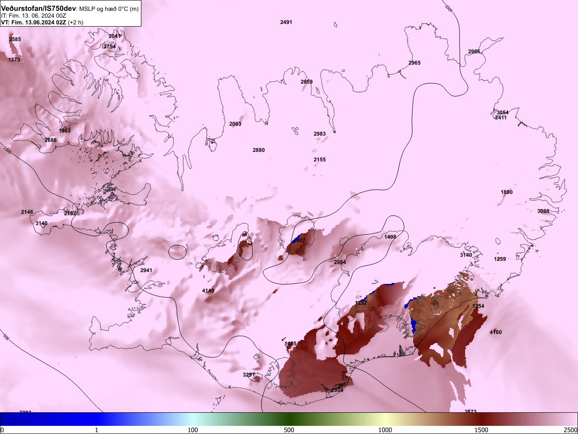This screenshot has height=434, width=578.
Task: Pick the dark green segment of the color bar
Action: tap(289, 419)
